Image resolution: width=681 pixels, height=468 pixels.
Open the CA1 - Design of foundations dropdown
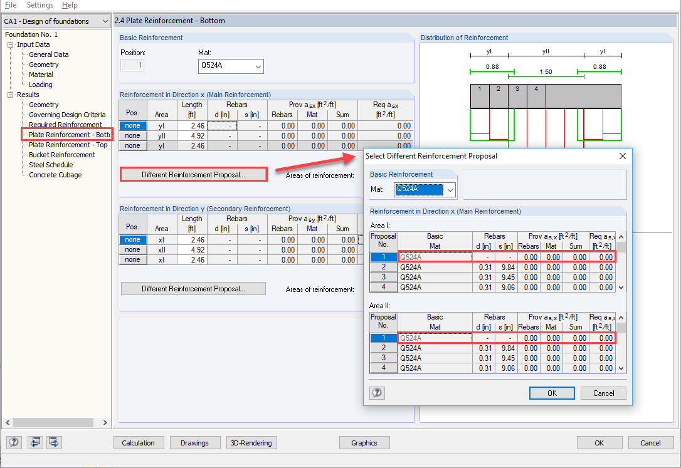click(105, 21)
